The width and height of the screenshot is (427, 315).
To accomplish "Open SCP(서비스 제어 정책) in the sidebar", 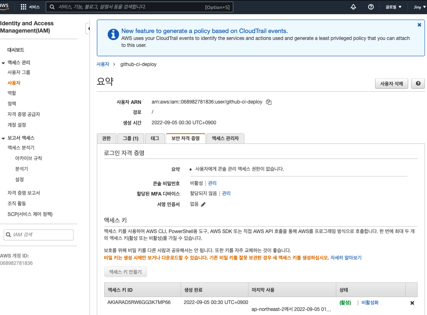I will 30,214.
